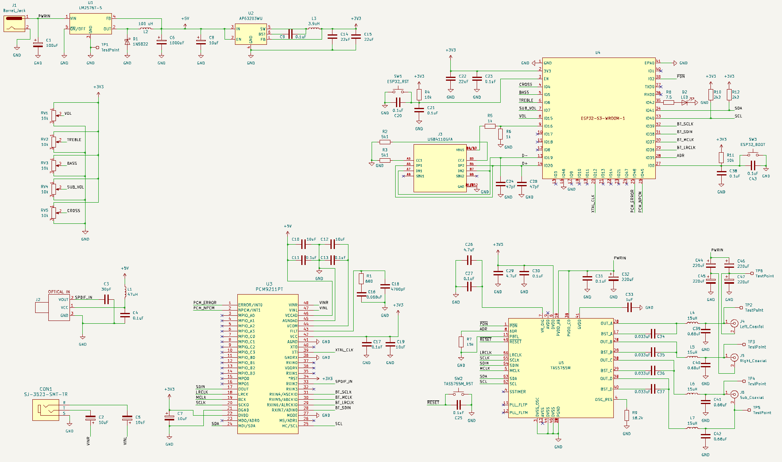The height and width of the screenshot is (462, 782).
Task: Click the J4 Left_Coaxial connector
Action: (734, 323)
